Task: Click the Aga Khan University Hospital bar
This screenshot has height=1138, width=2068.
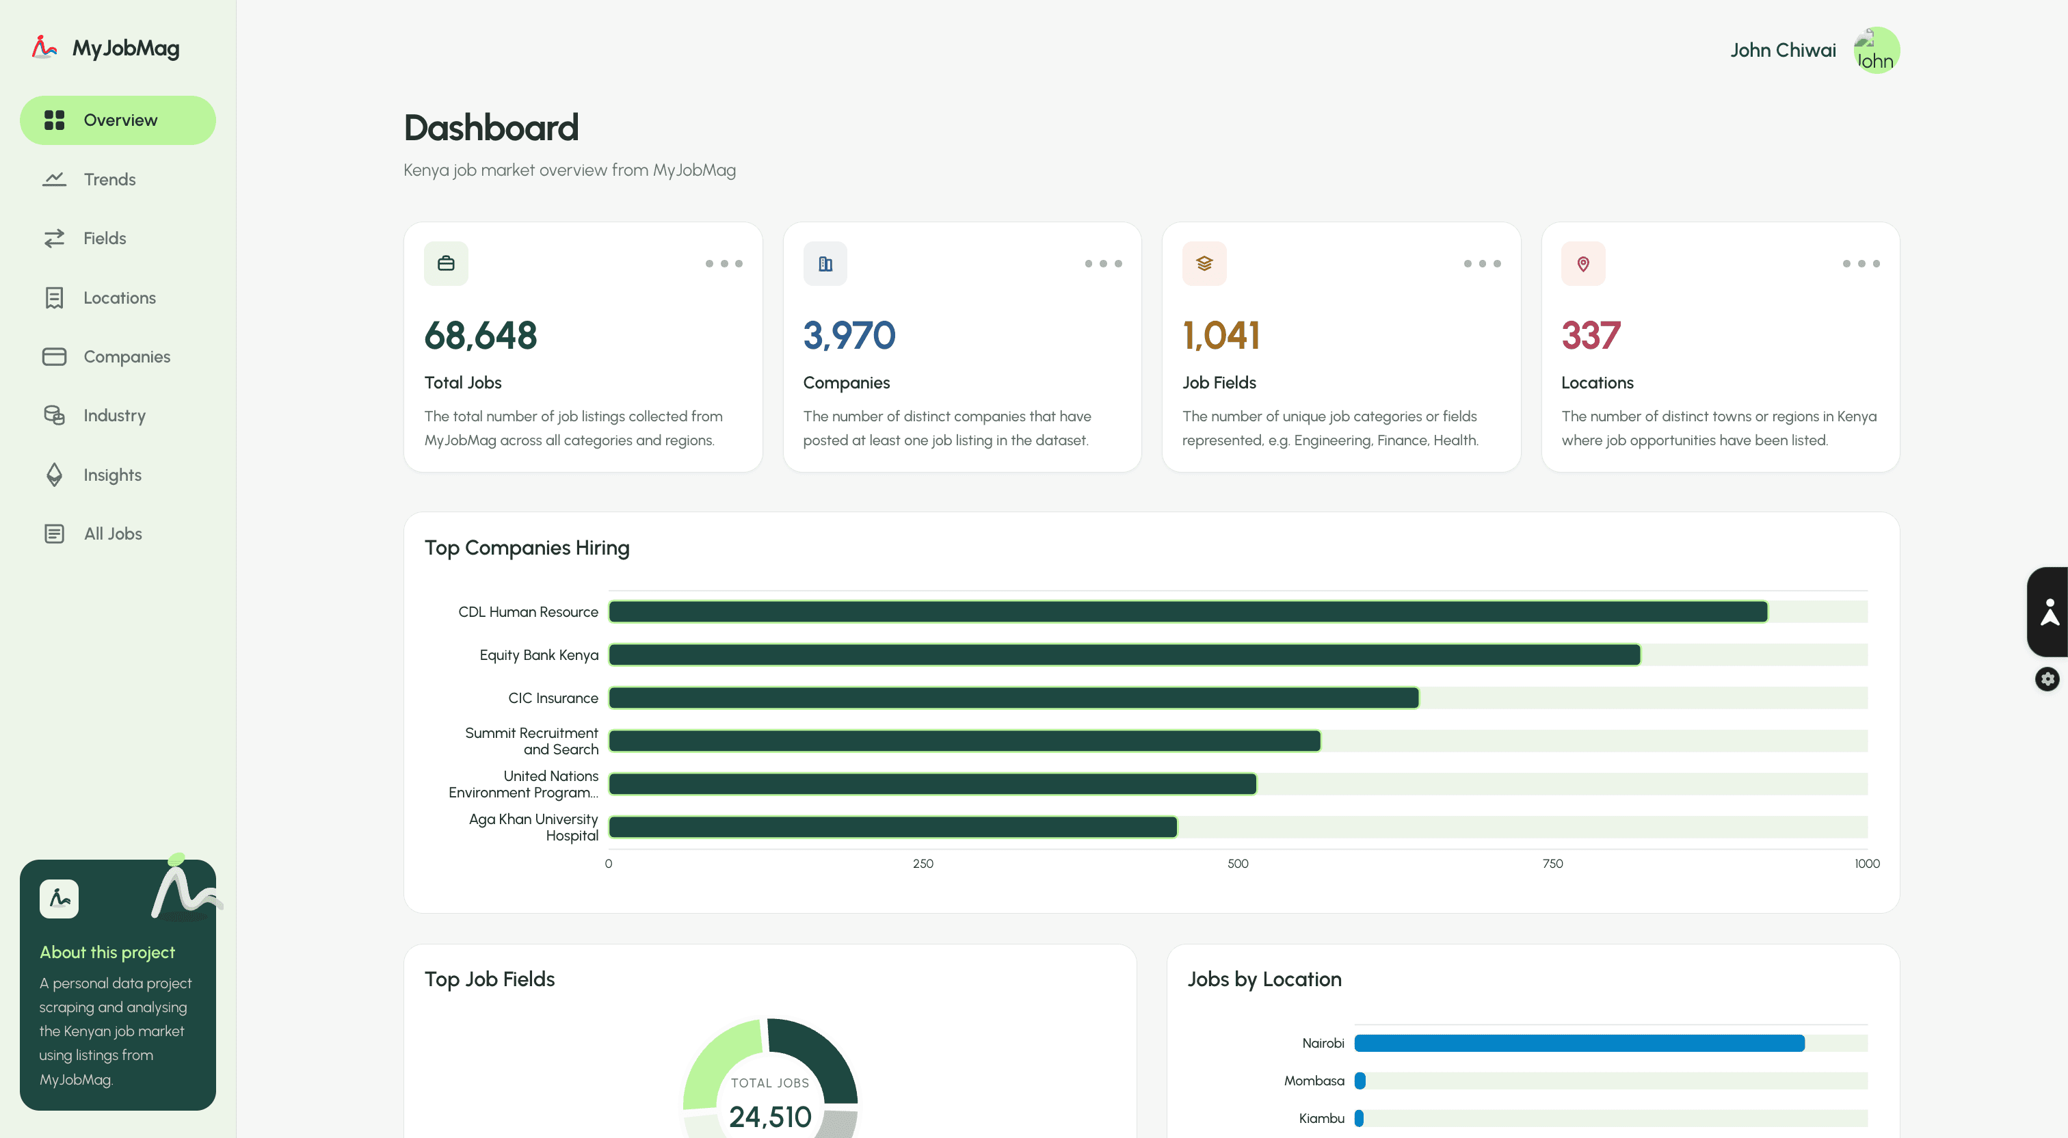Action: coord(892,828)
